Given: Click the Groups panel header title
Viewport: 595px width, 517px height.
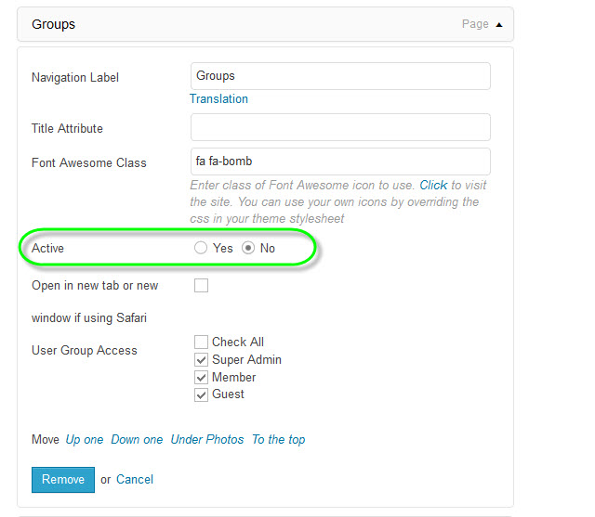Looking at the screenshot, I should [54, 24].
